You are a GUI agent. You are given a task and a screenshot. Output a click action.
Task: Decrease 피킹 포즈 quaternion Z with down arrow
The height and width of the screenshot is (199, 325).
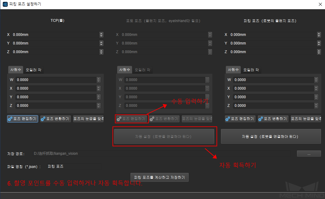(x=316, y=107)
